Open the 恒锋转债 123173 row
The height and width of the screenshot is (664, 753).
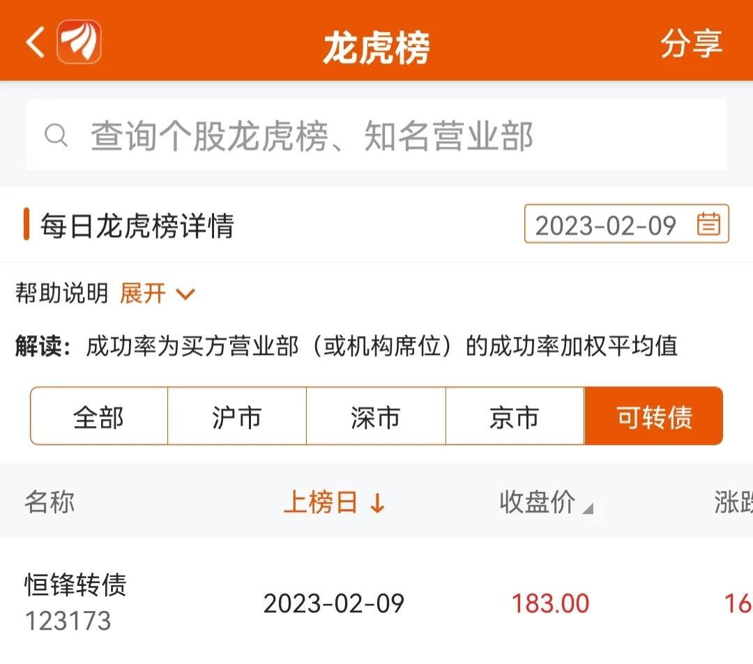coord(376,603)
